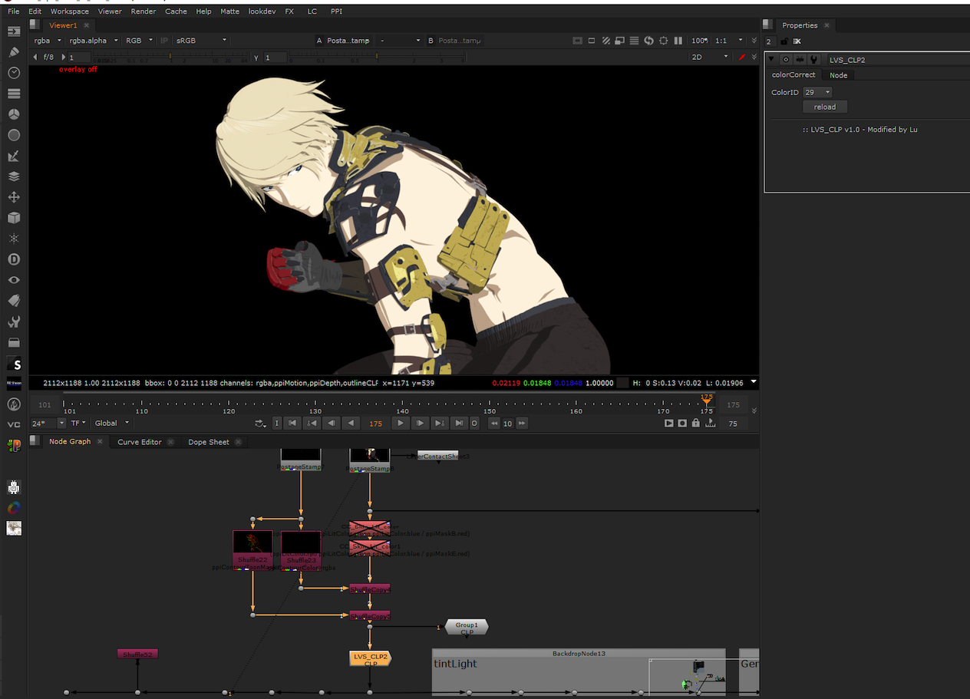Jump to the first frame button
The image size is (970, 699).
coord(292,423)
